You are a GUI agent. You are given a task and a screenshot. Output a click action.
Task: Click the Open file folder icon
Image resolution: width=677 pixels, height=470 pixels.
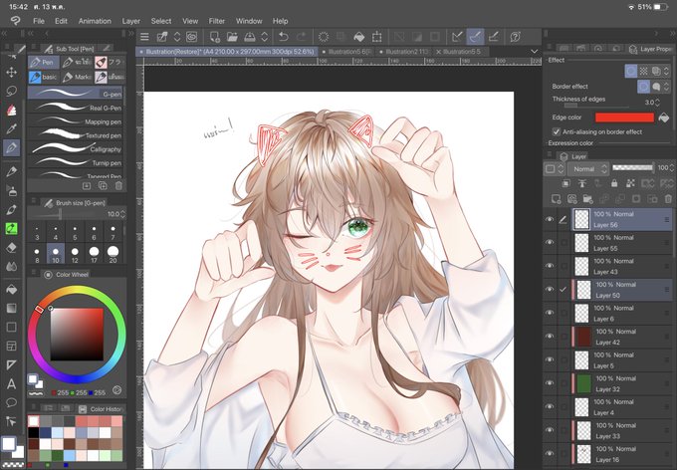232,37
